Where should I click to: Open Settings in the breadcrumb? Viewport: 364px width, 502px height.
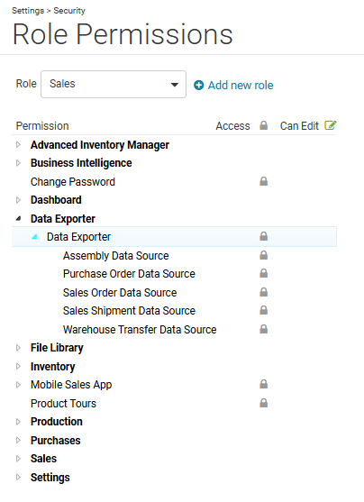pos(28,11)
